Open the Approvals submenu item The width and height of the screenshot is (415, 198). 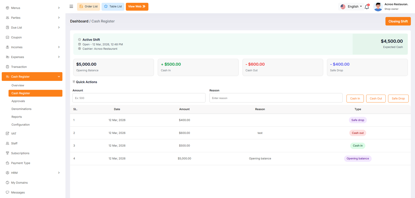coord(18,101)
